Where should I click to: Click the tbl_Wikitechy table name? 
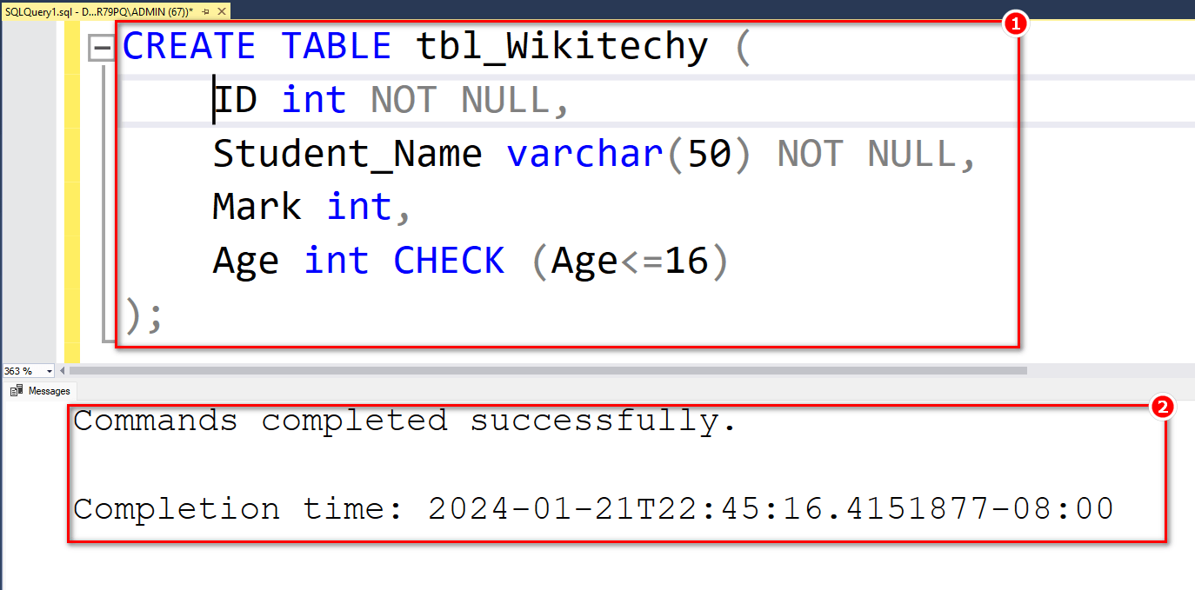pyautogui.click(x=563, y=46)
